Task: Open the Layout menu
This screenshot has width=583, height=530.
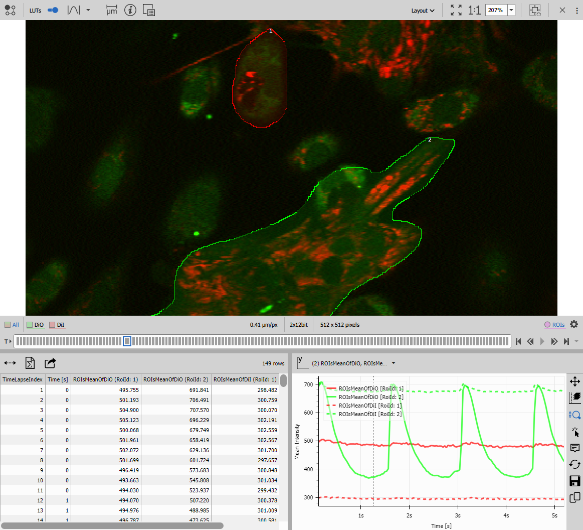Action: tap(422, 10)
